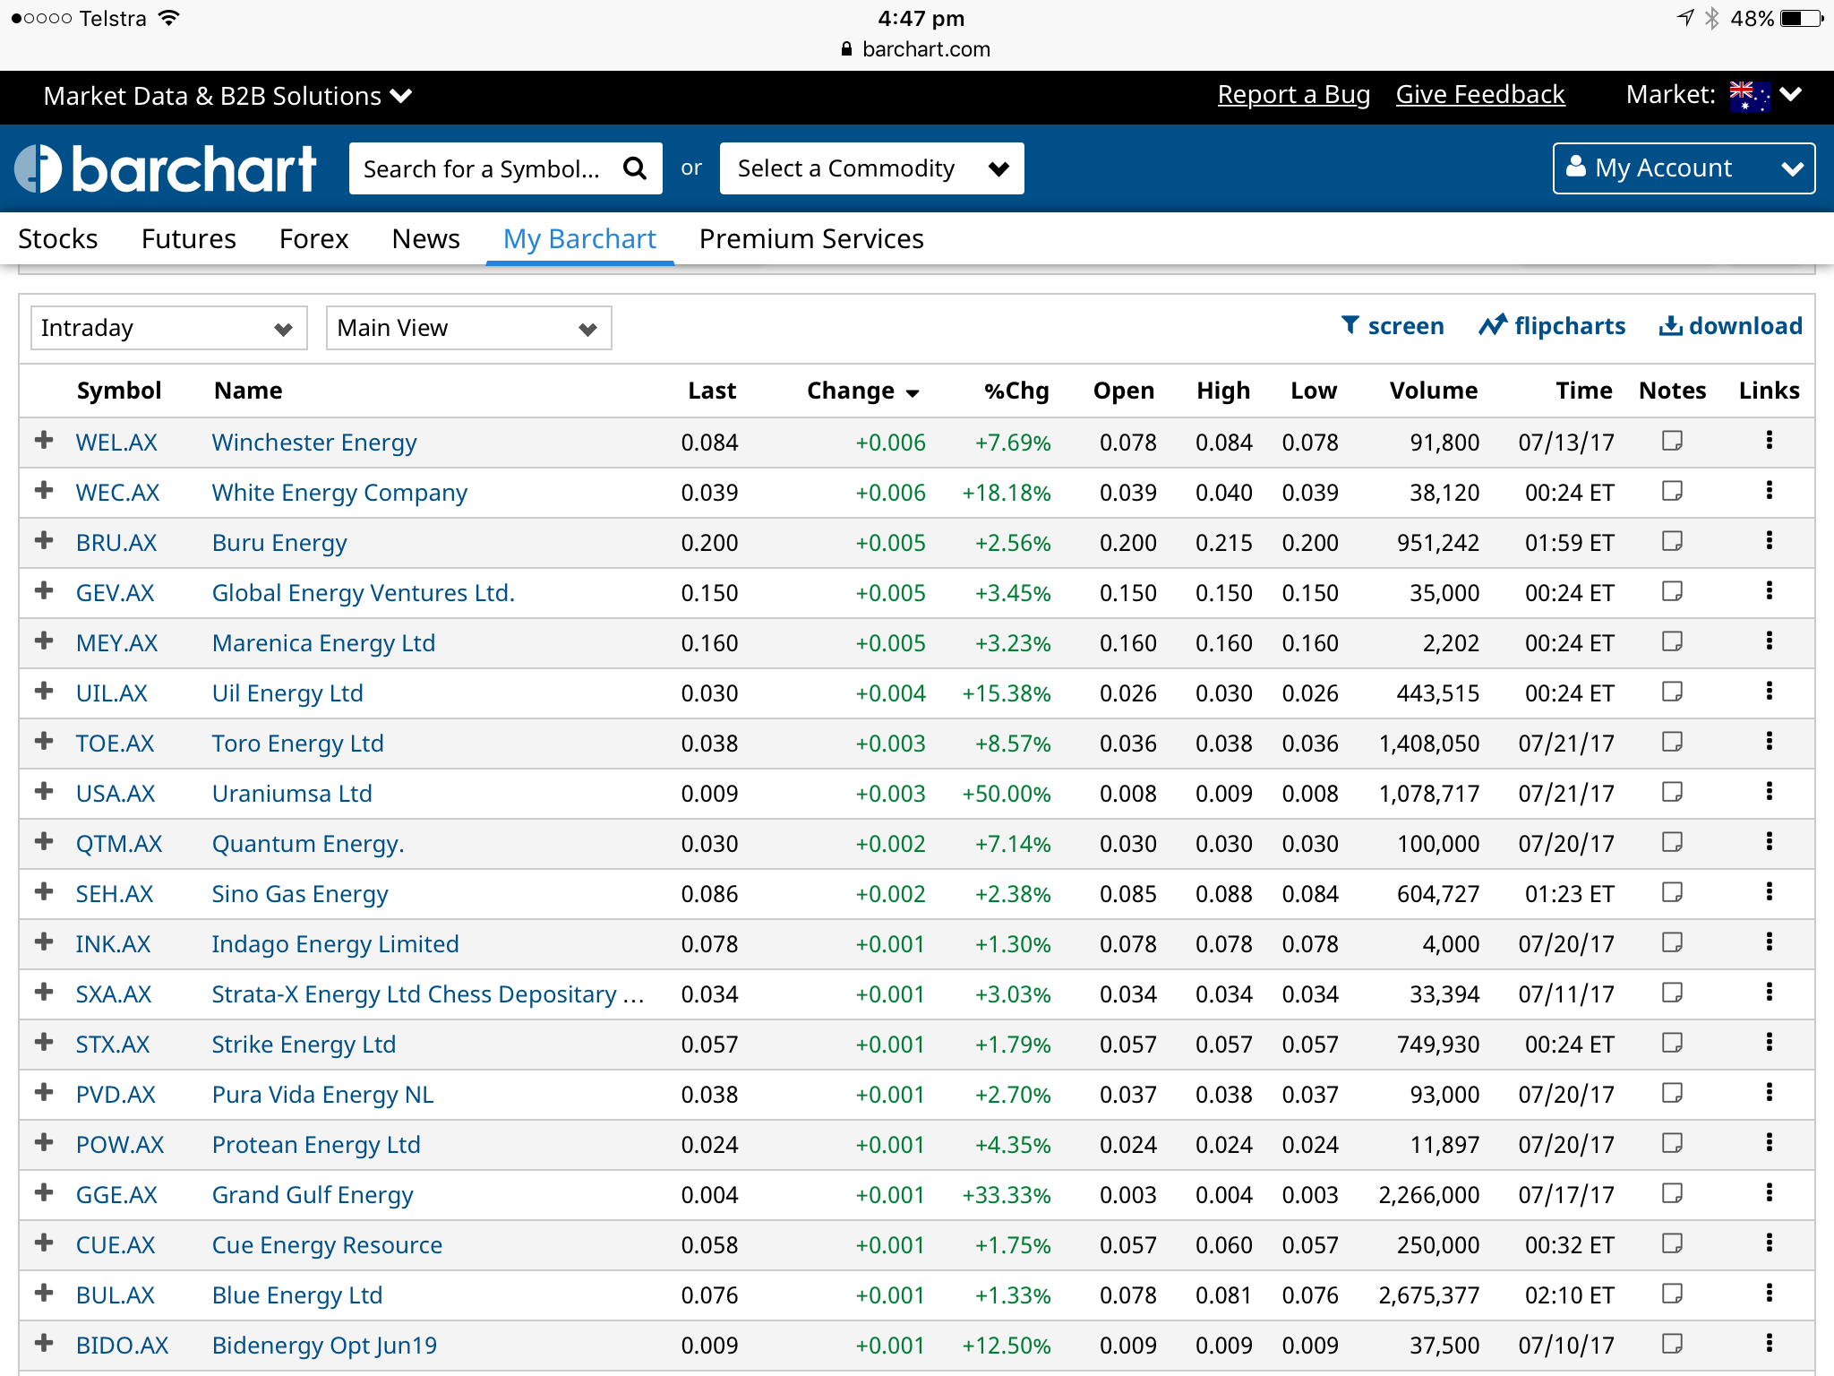This screenshot has width=1834, height=1376.
Task: Sort by the Volume column header
Action: 1434,391
